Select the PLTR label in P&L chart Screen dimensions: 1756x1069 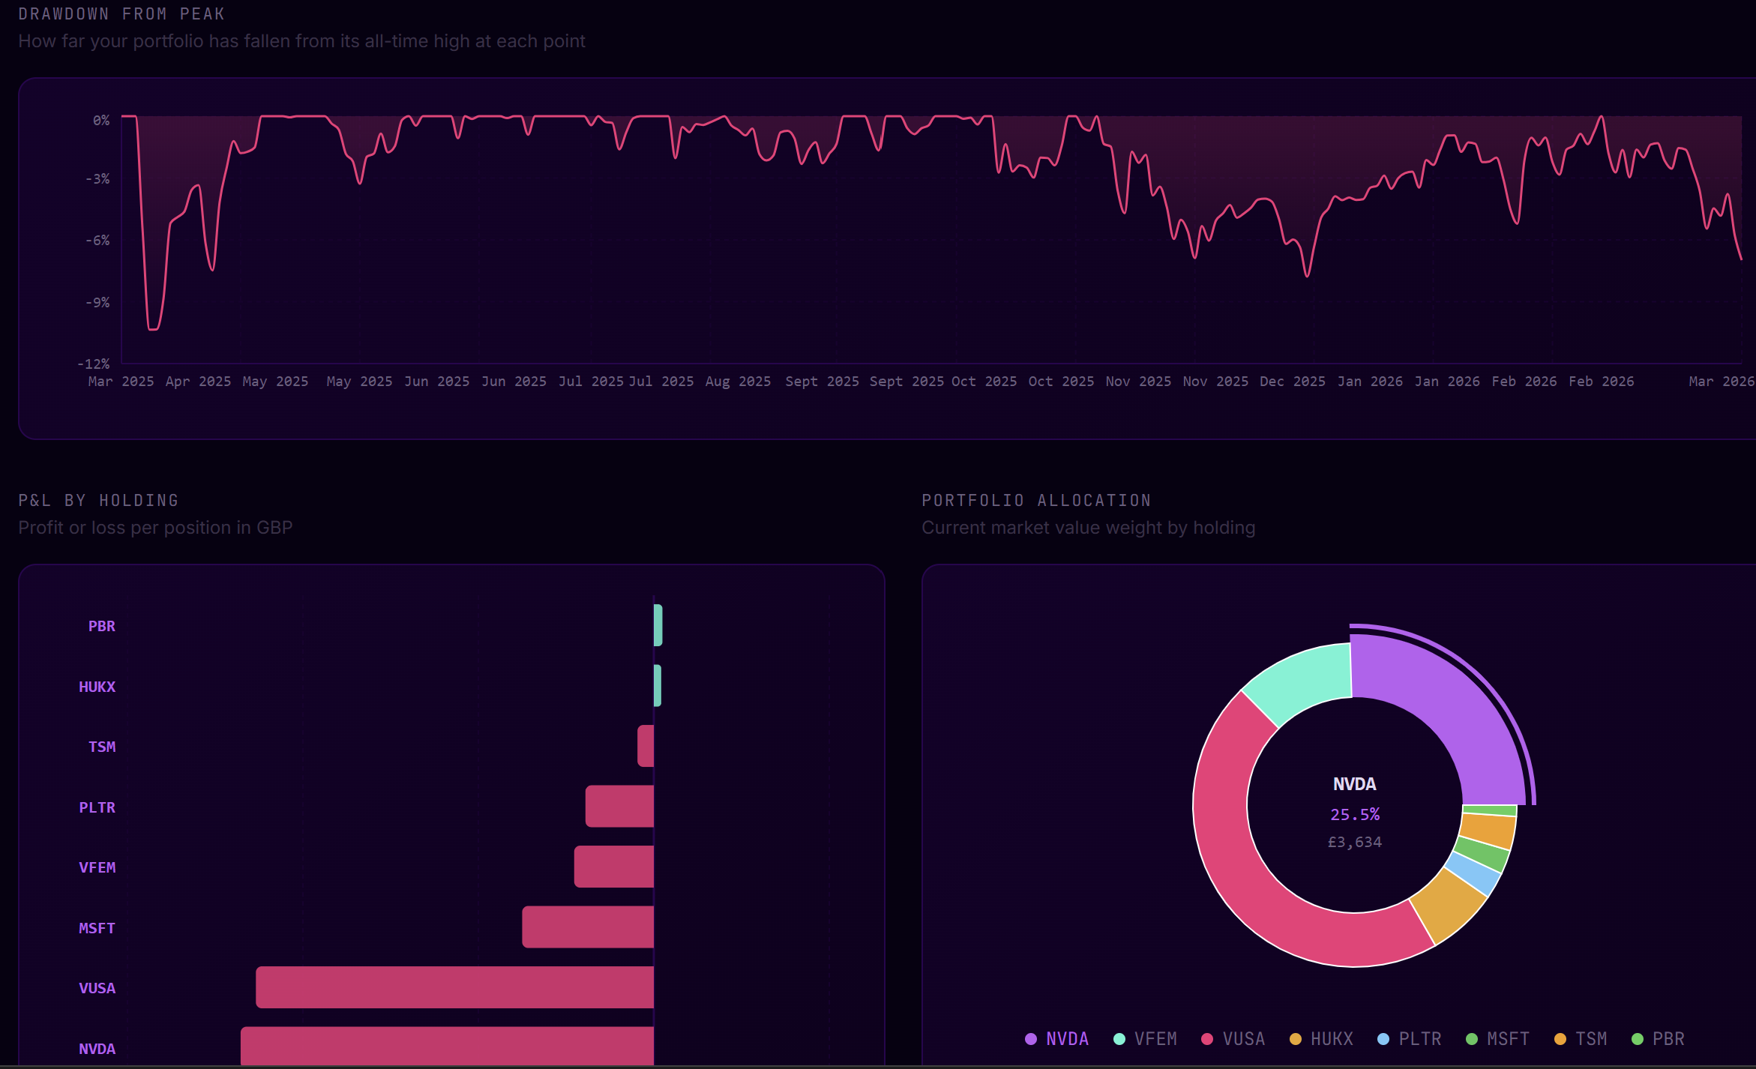(x=97, y=807)
